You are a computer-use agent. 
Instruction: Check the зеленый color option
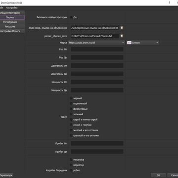coord(71,114)
